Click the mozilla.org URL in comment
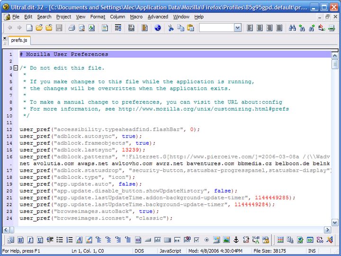 (204, 109)
